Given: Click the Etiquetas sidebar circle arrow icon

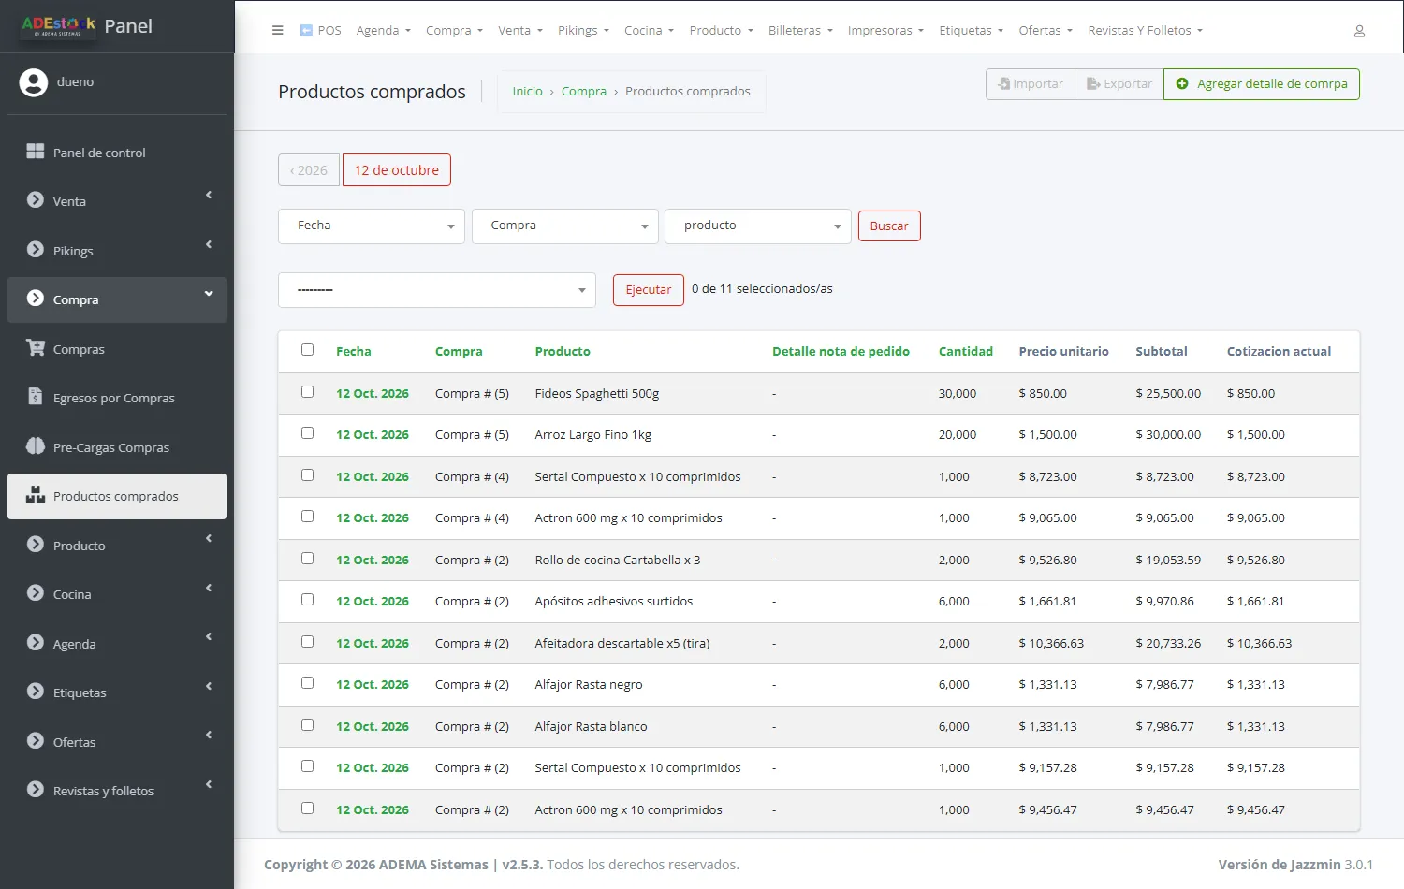Looking at the screenshot, I should click(36, 692).
